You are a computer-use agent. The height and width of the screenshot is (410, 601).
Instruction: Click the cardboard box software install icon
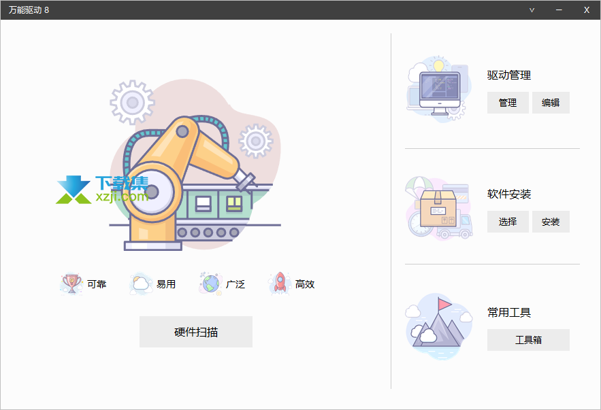pos(439,208)
